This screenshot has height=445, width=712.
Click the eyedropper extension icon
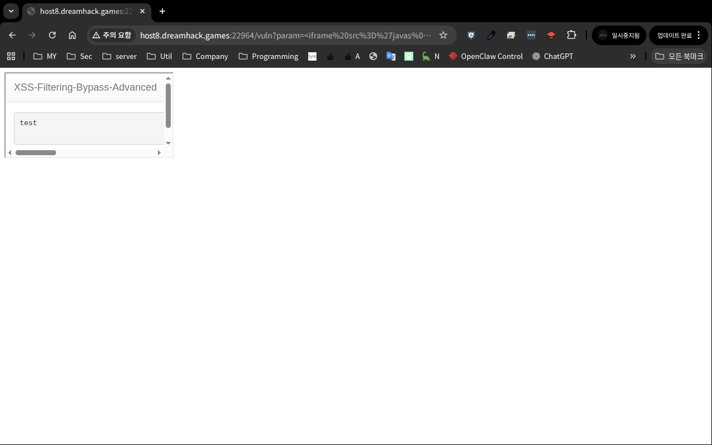click(491, 35)
